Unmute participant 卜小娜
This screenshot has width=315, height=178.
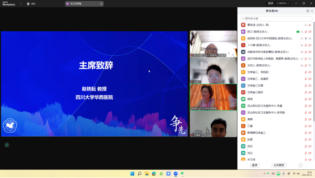click(306, 45)
